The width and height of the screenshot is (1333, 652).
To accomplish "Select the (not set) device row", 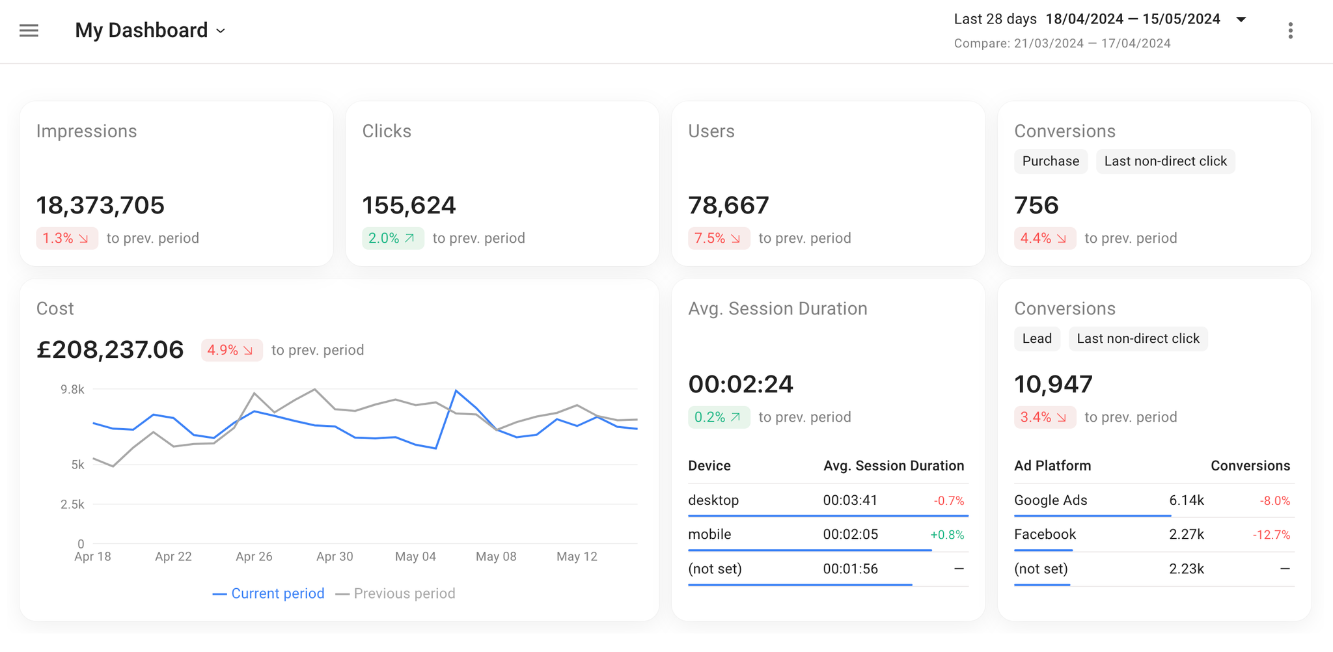I will 828,569.
